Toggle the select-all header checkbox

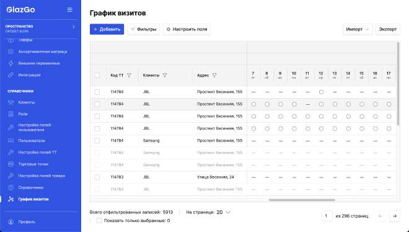pos(97,76)
